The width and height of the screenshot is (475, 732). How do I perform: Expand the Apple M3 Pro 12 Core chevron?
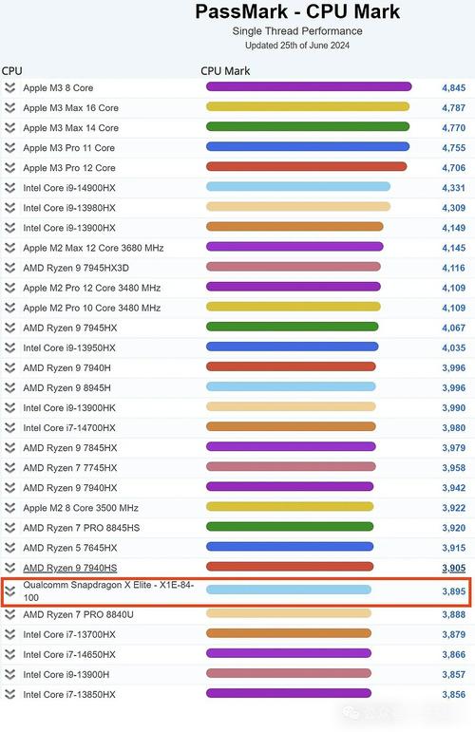tap(9, 168)
